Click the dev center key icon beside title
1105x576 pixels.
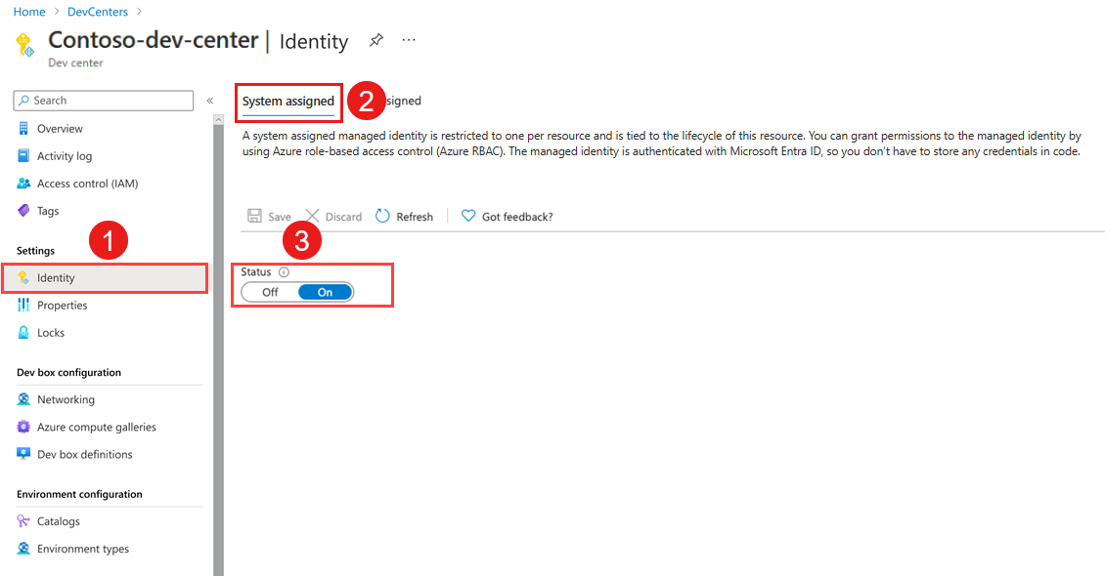coord(24,44)
